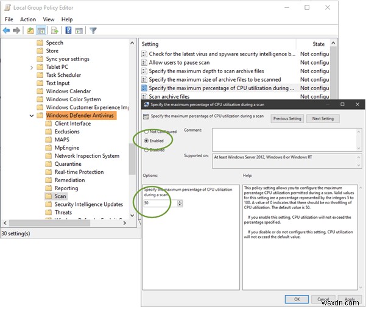
Task: Click the settings list scroll up arrow
Action: click(x=333, y=43)
